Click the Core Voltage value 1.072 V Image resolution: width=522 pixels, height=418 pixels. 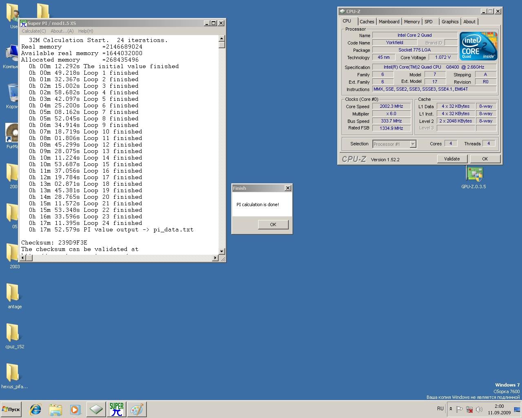tap(443, 57)
